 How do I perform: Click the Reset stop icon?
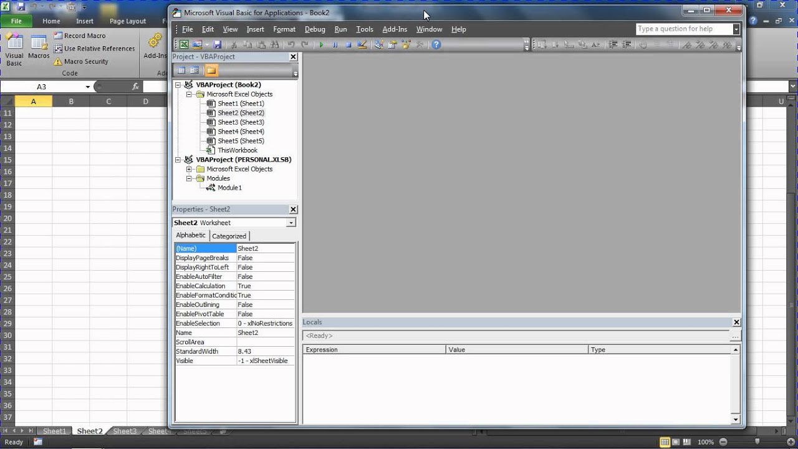pyautogui.click(x=349, y=45)
